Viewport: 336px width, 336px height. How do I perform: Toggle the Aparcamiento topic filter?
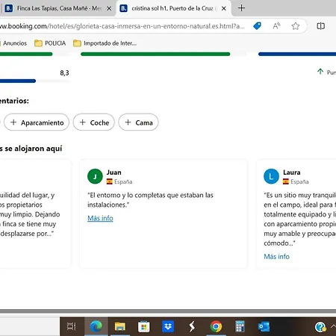coord(37,122)
